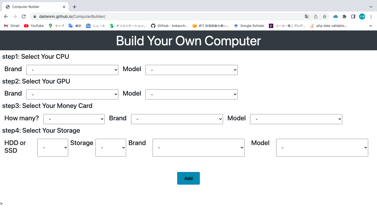This screenshot has height=211, width=377.
Task: Open a new browser tab
Action: (75, 7)
